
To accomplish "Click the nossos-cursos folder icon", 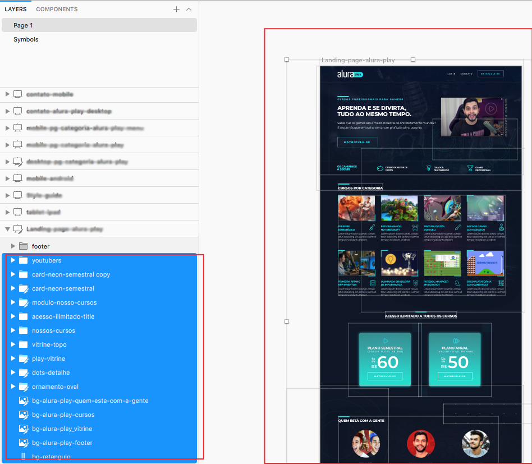I will point(23,330).
